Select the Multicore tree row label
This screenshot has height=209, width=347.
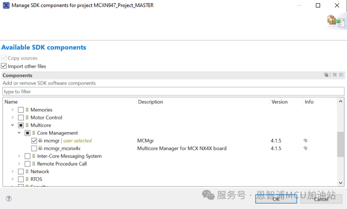coord(41,125)
